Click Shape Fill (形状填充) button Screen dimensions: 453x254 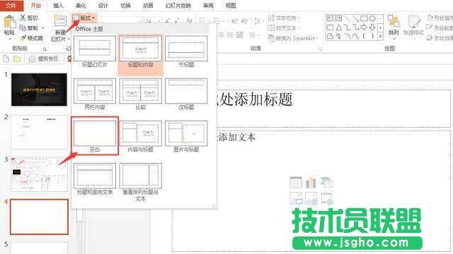coord(440,18)
